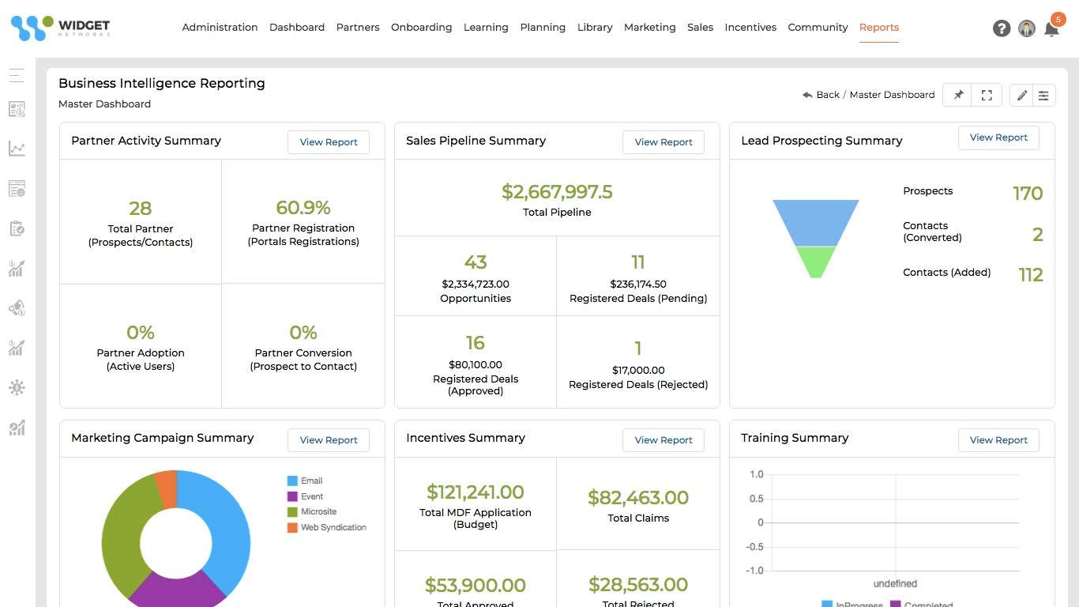Open the Lead Prospecting Summary report
This screenshot has height=607, width=1079.
click(x=998, y=137)
